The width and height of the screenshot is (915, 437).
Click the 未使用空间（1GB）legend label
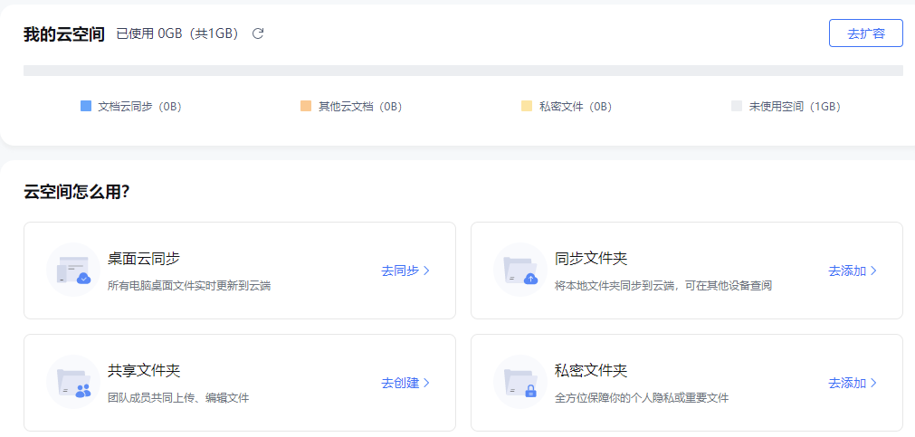pos(795,107)
